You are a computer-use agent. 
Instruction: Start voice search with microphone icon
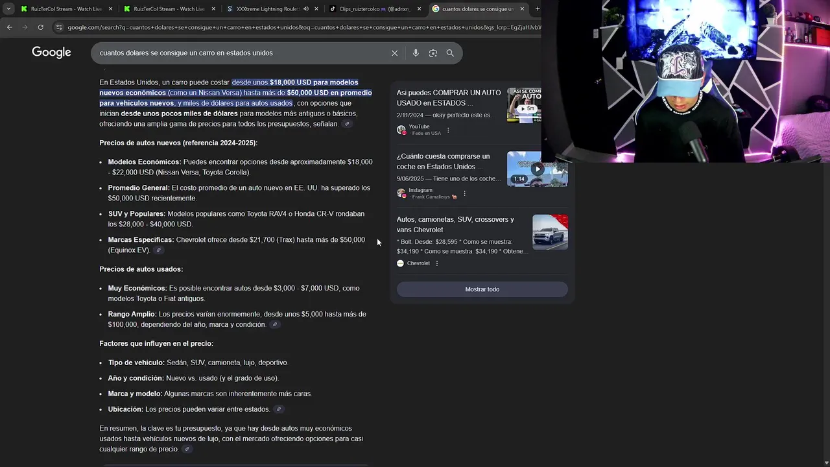[x=416, y=53]
